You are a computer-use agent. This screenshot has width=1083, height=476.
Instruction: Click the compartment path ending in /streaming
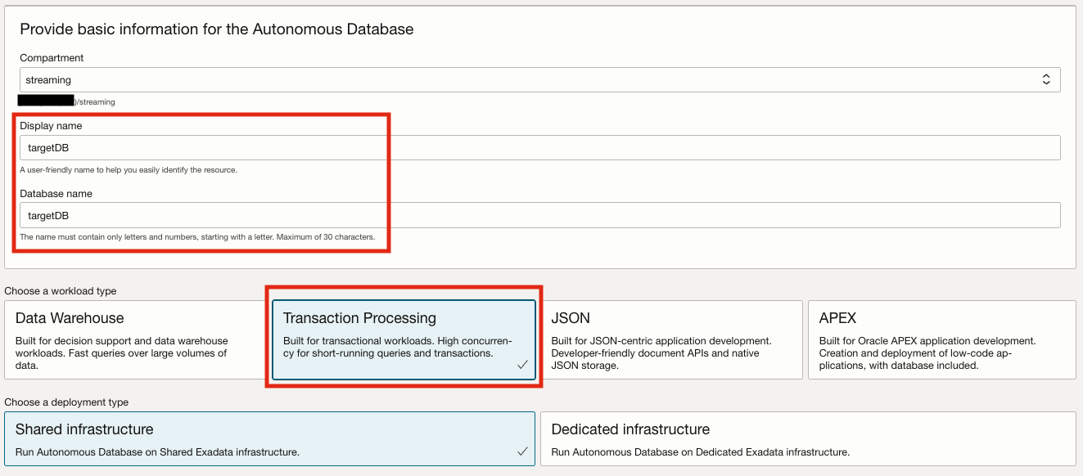coord(95,102)
